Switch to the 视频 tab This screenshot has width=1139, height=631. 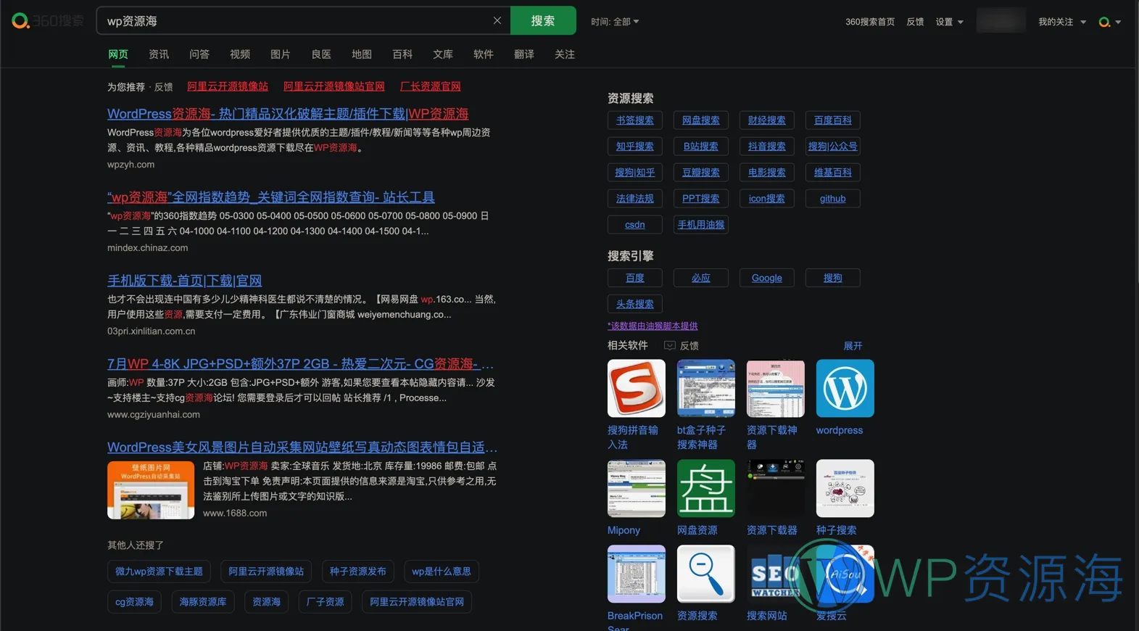click(240, 54)
